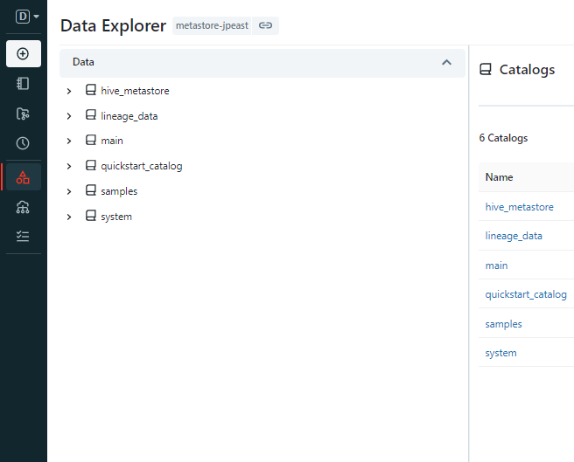Click the Create new plus icon
574x462 pixels.
click(24, 54)
